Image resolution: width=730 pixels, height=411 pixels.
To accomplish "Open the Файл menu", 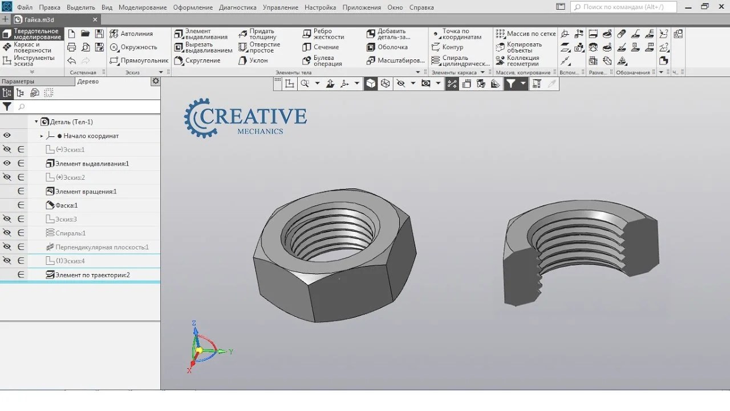I will pos(25,7).
